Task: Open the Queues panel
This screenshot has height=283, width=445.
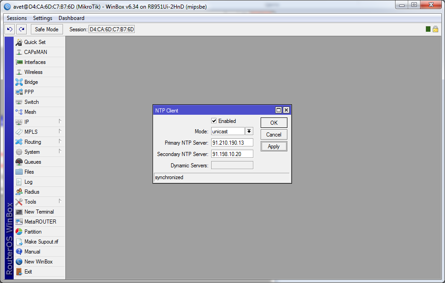Action: [32, 162]
